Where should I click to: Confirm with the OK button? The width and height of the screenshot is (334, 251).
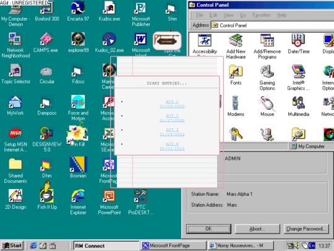(208, 229)
